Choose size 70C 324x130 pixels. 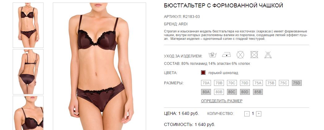[x=232, y=83]
